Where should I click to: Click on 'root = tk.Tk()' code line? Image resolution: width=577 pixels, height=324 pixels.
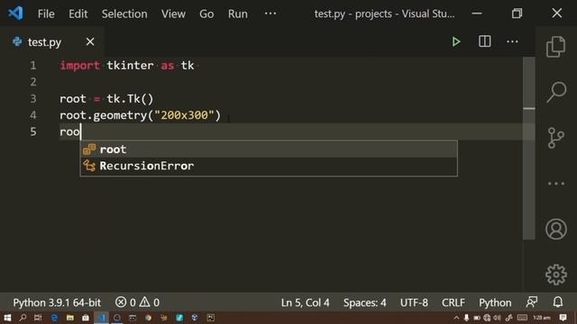(x=106, y=98)
